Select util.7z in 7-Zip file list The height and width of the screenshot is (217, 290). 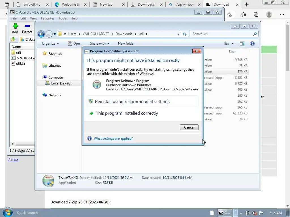[18, 64]
